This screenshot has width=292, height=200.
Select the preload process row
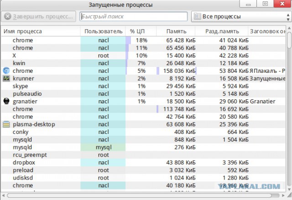click(x=143, y=170)
